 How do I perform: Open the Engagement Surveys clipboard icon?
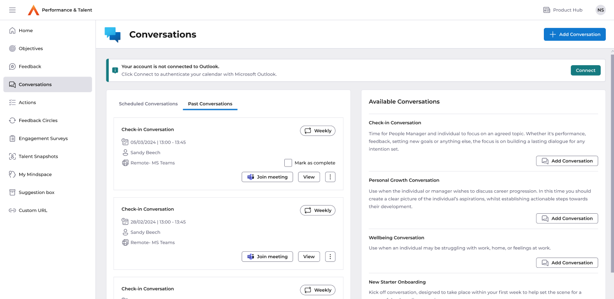[x=12, y=138]
